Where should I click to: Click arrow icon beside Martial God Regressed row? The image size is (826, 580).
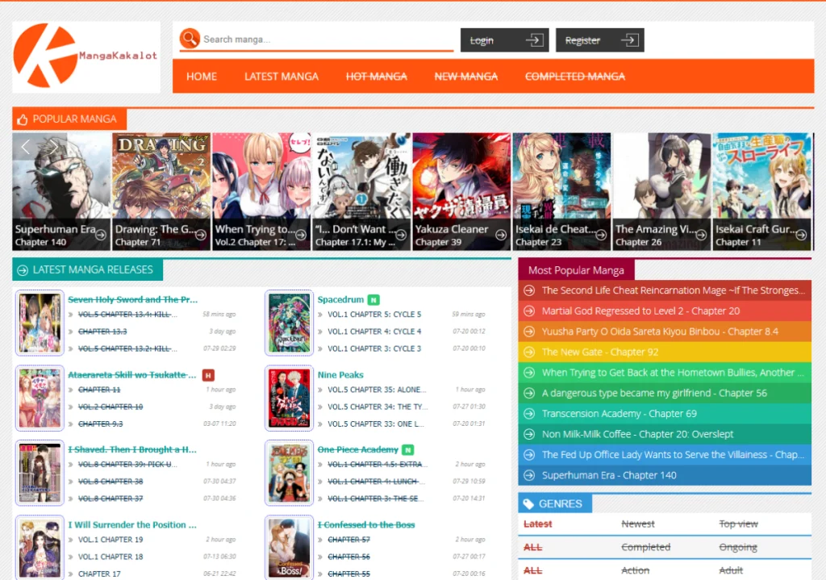[x=529, y=311]
